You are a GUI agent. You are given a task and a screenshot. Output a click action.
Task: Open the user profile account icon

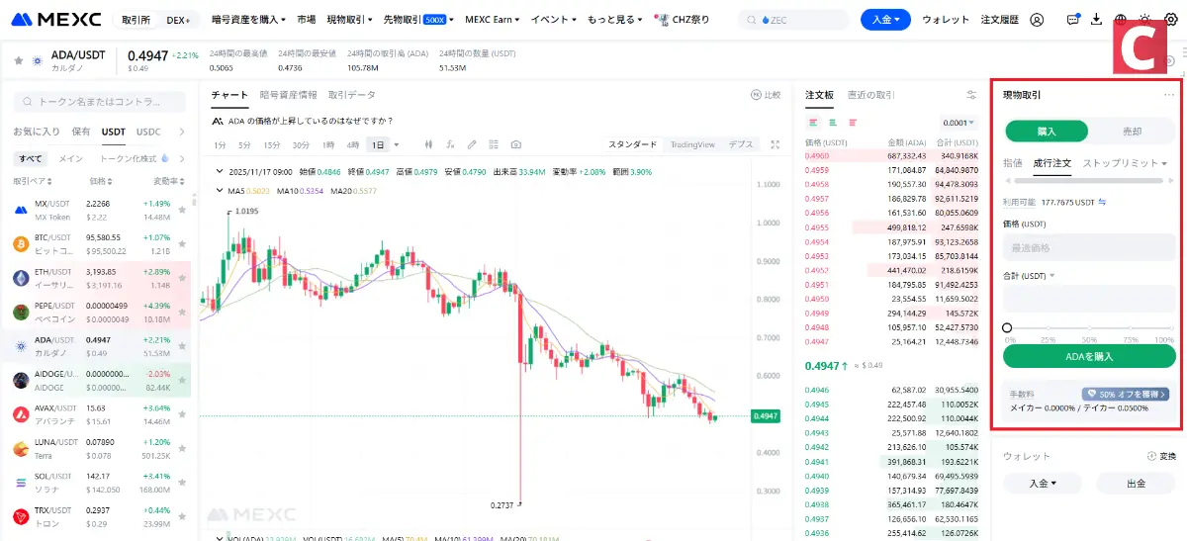pos(1037,20)
